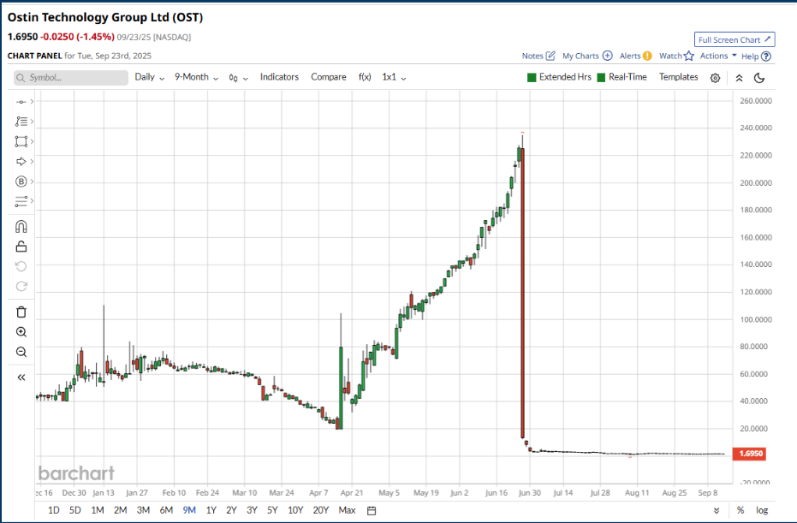Zoom in on the chart
Viewport: 797px width, 523px height.
click(x=21, y=332)
